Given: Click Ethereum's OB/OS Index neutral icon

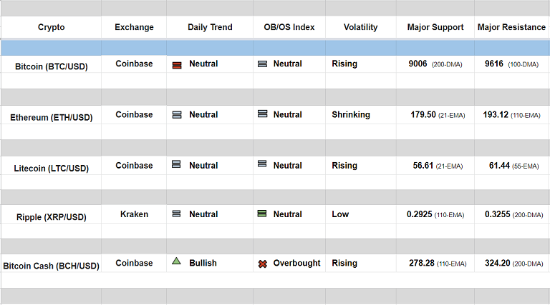Looking at the screenshot, I should coord(262,114).
